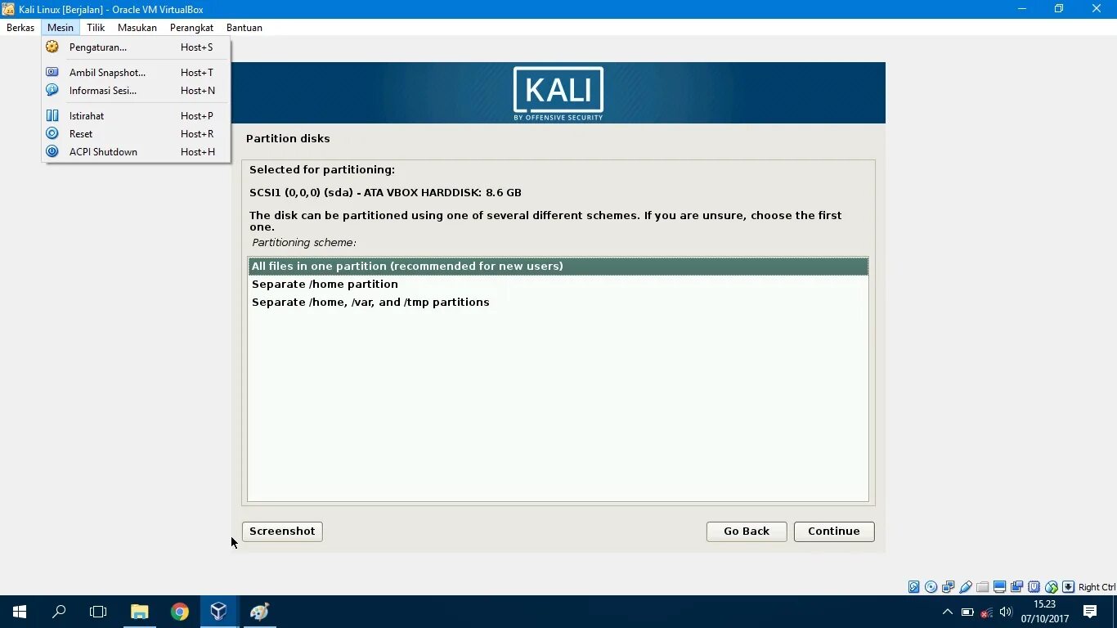Choose ACPI Shutdown menu entry
The image size is (1117, 628).
tap(137, 152)
